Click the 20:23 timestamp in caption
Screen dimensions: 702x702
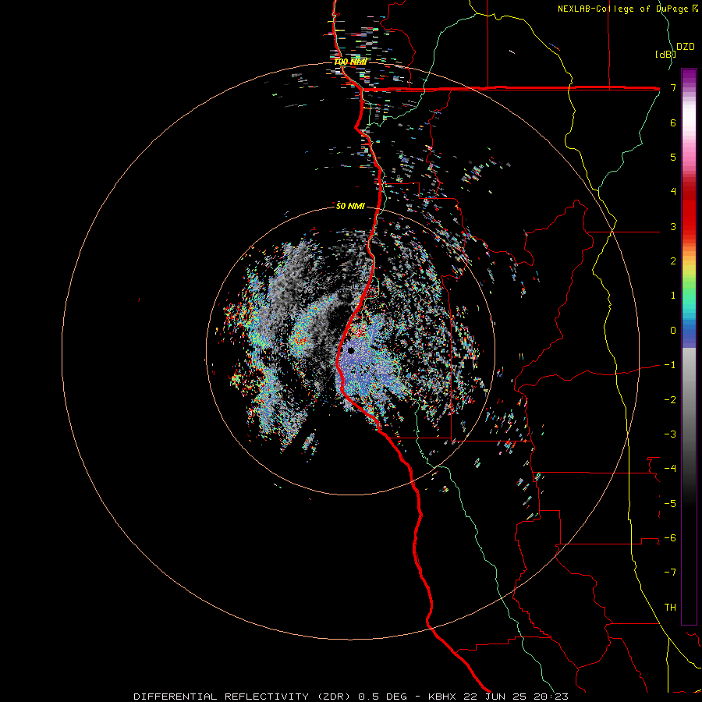(551, 697)
